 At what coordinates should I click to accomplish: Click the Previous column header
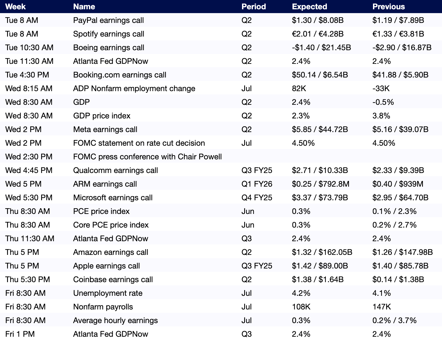point(389,7)
